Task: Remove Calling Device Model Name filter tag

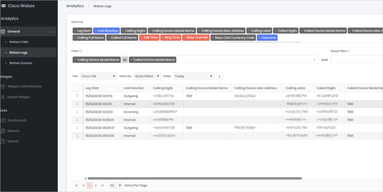Action: 75,60
